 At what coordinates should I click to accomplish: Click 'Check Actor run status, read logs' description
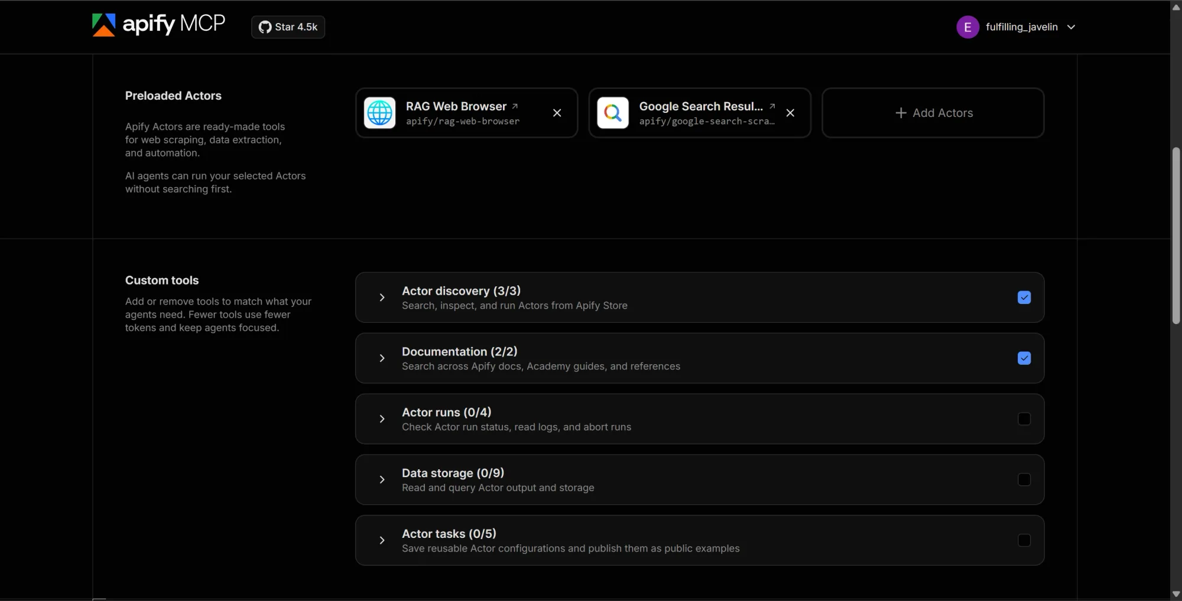516,427
